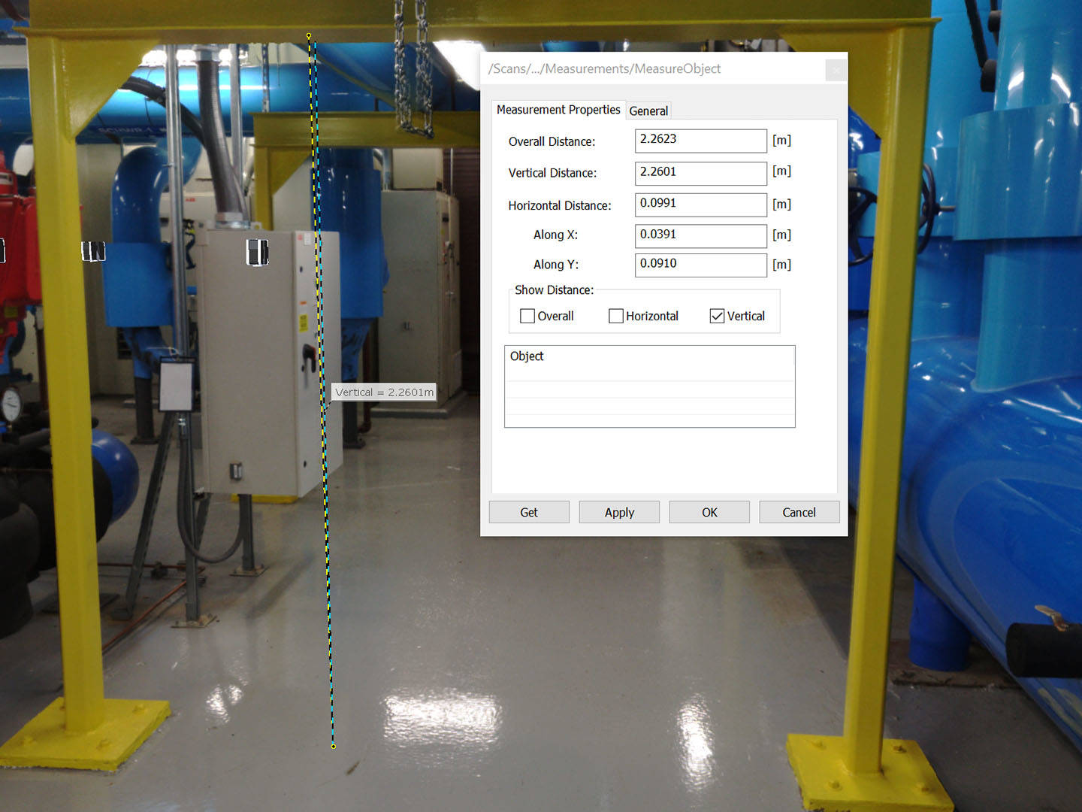1082x812 pixels.
Task: Confirm the dialog with OK
Action: (x=709, y=512)
